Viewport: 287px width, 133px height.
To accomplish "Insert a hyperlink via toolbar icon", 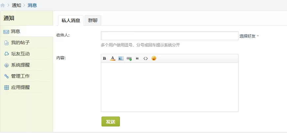I will [129, 59].
